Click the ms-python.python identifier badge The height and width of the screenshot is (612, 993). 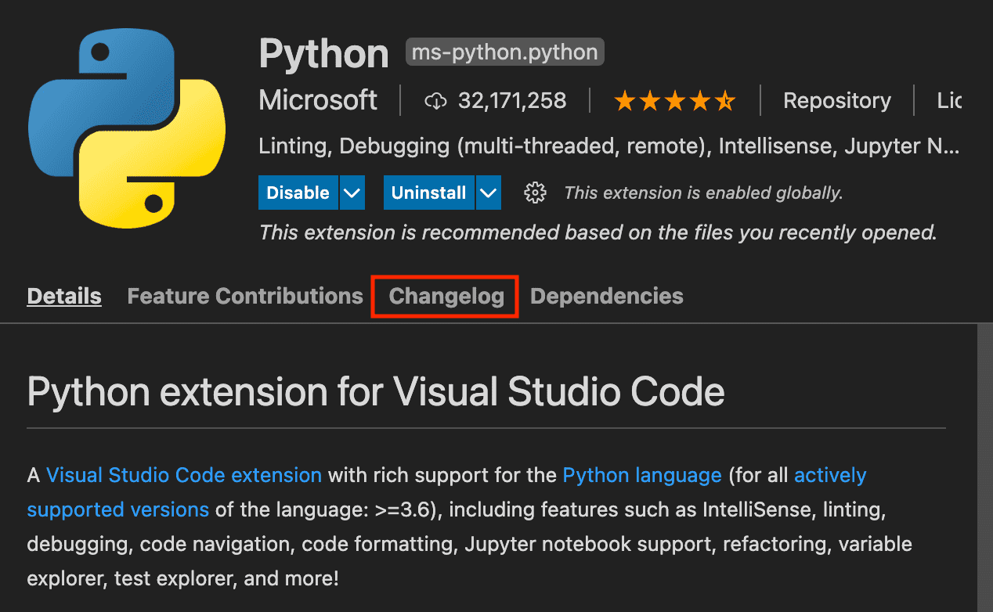pyautogui.click(x=505, y=52)
